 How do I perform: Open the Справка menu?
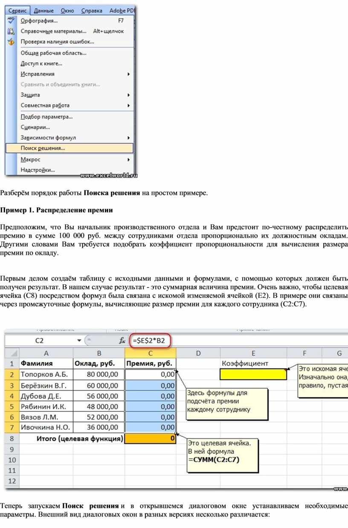(x=92, y=11)
